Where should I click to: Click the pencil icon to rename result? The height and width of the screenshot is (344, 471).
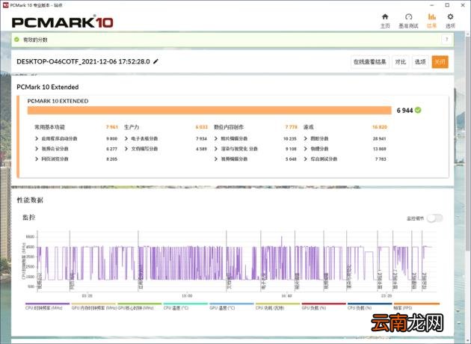coord(156,61)
